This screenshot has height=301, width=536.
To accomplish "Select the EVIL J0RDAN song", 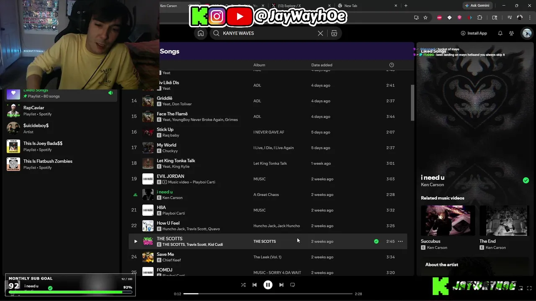I will tap(170, 176).
